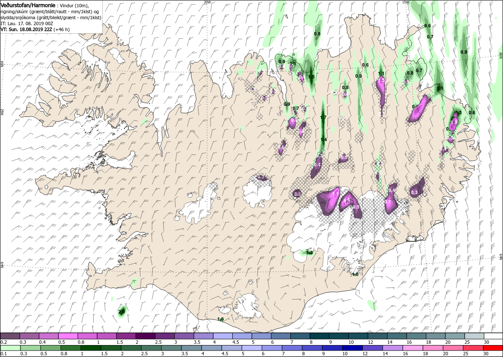Select the light grey swatch starting at 25 in the upper legend
Screen dimensions: 503x357
point(474,336)
